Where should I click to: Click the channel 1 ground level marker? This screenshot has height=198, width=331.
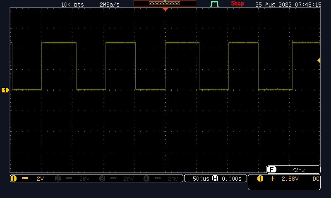pos(5,90)
